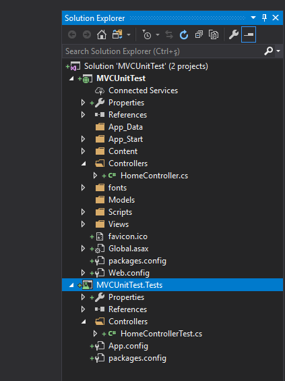Screen dimensions: 285x381
Task: Open the Window Position dropdown arrow
Action: pos(253,18)
